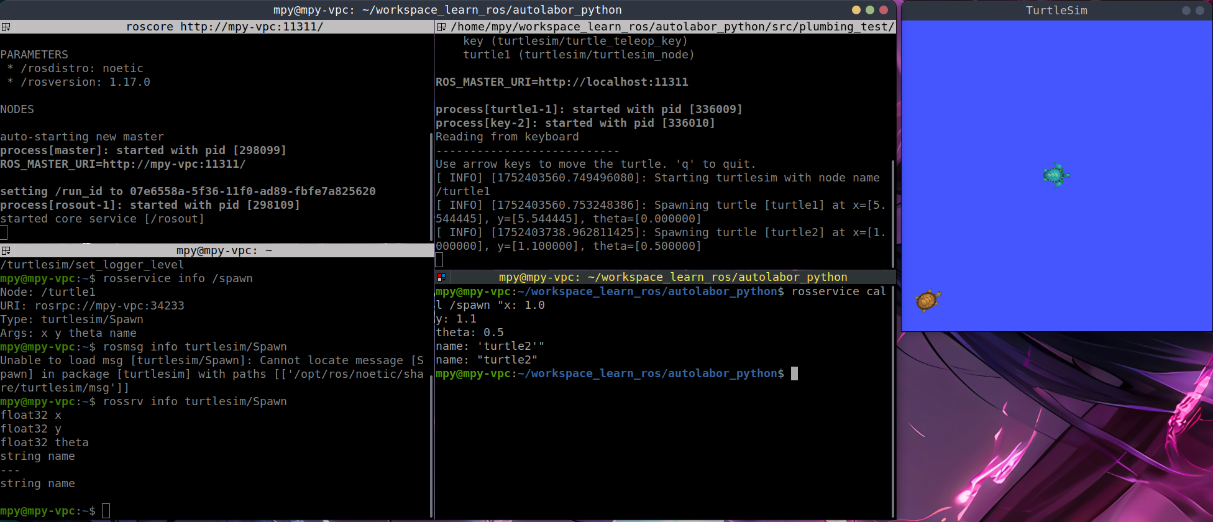Click the teal turtle in TurtleSim
Screen dimensions: 1213x522
click(1055, 175)
